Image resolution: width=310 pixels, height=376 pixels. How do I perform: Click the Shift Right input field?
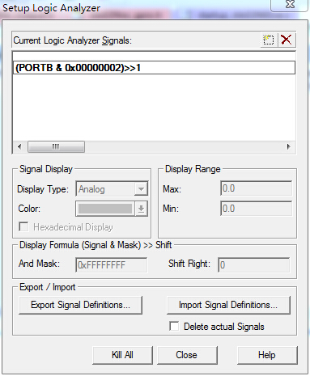(x=254, y=265)
